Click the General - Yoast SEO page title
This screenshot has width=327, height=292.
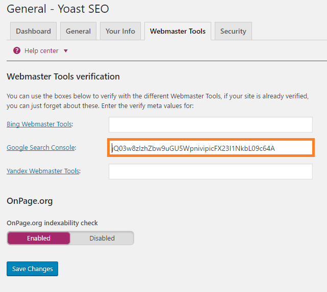click(58, 9)
